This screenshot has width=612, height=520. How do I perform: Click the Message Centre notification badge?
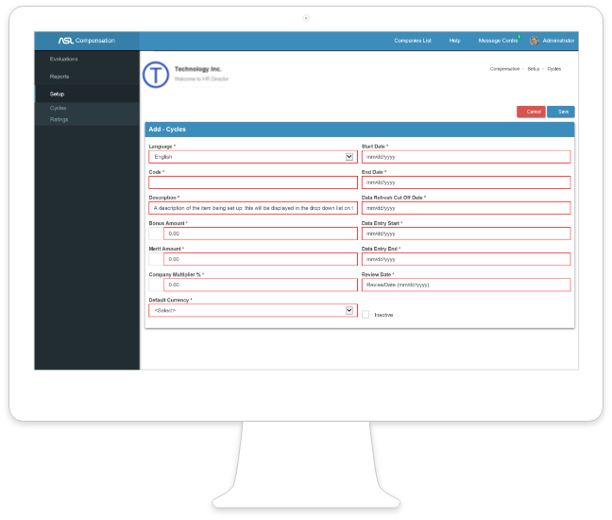pyautogui.click(x=518, y=37)
